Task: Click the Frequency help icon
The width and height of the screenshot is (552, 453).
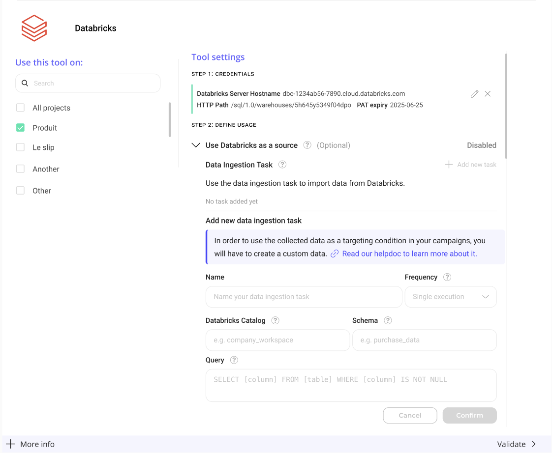Action: coord(447,277)
